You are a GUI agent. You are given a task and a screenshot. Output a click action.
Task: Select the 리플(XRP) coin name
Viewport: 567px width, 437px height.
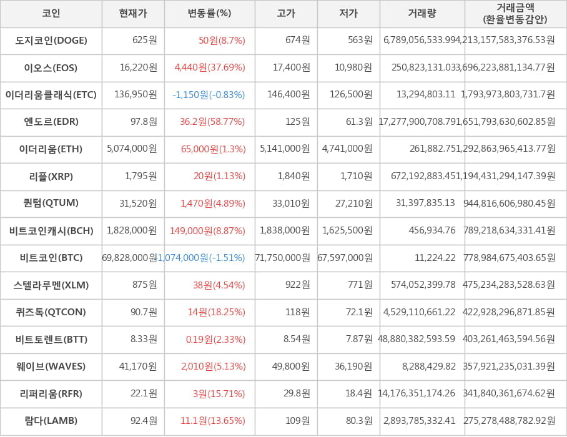tap(51, 177)
